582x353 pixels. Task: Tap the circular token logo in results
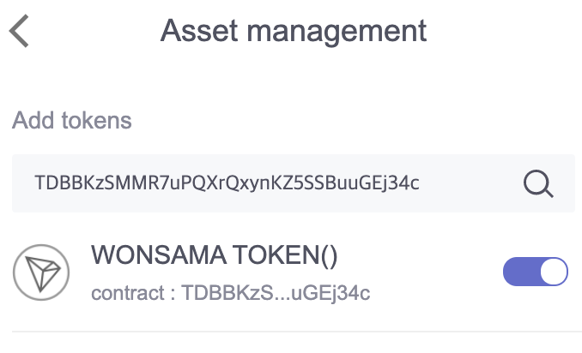click(40, 272)
